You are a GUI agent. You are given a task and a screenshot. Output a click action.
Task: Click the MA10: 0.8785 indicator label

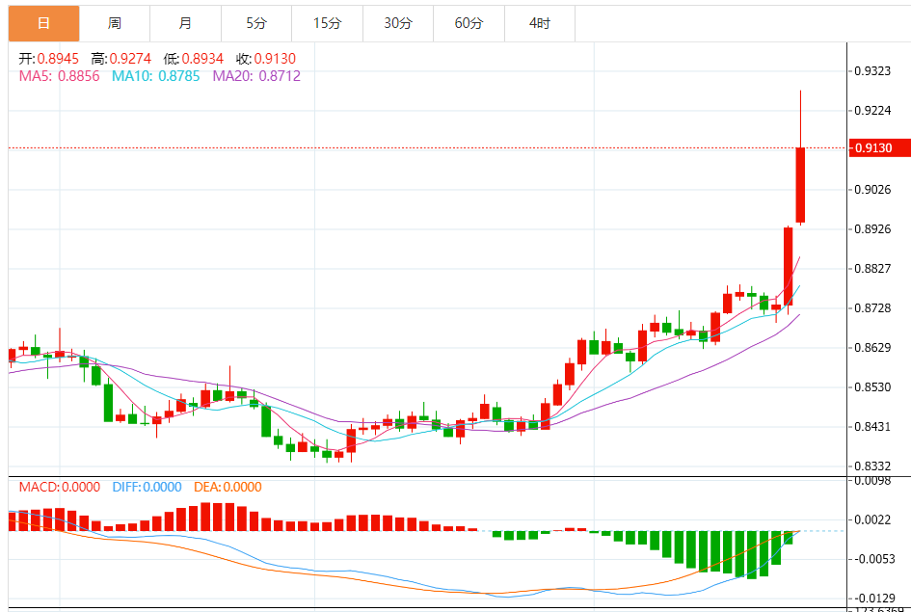(156, 76)
